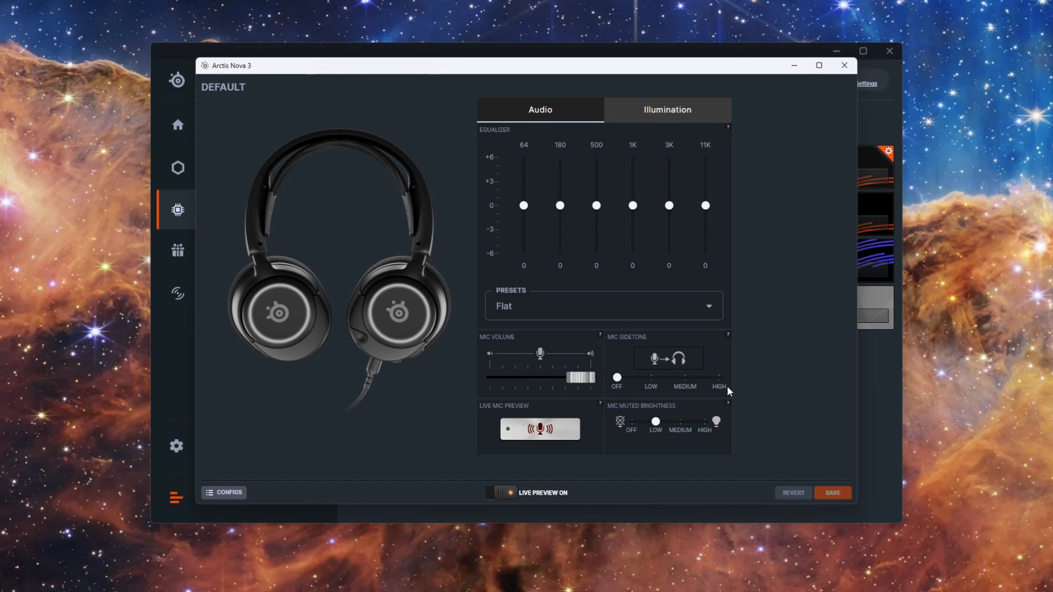The image size is (1053, 592).
Task: Click the mic volume slider handle
Action: [x=580, y=377]
